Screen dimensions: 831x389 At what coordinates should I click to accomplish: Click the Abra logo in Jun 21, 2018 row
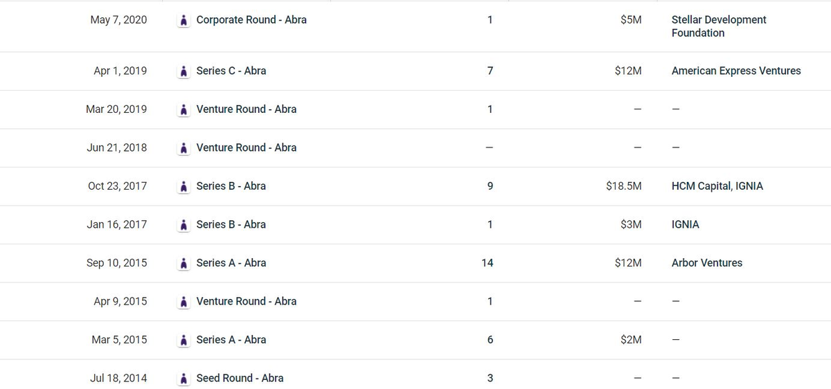click(x=184, y=147)
